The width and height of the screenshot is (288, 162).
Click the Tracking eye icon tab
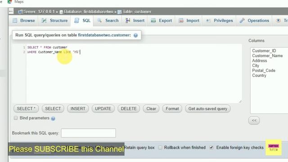point(278,21)
